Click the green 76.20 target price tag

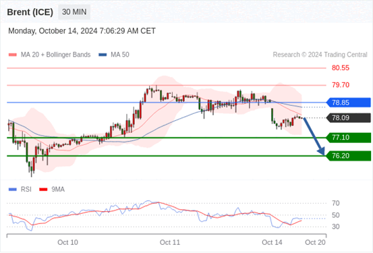(348, 156)
